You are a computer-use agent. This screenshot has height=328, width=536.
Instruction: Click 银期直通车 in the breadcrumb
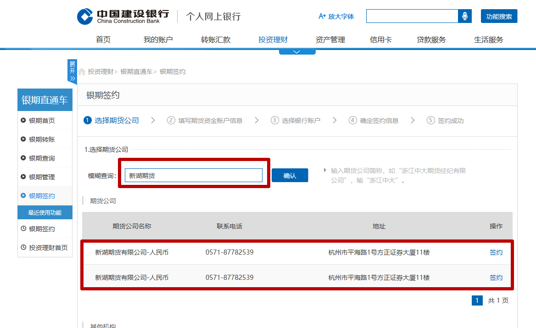point(136,72)
